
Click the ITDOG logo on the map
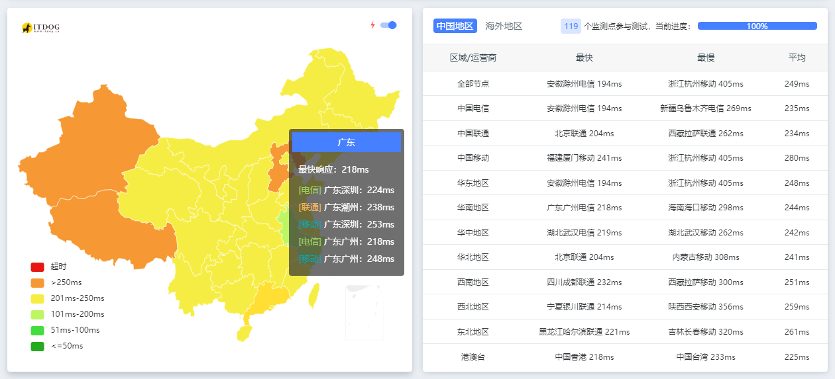click(40, 28)
